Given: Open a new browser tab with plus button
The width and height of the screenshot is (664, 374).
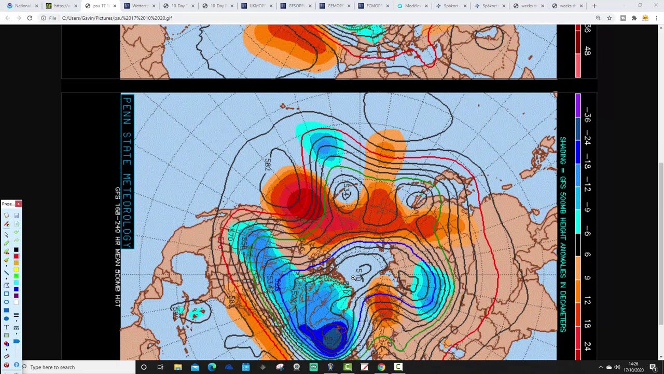Looking at the screenshot, I should [594, 6].
